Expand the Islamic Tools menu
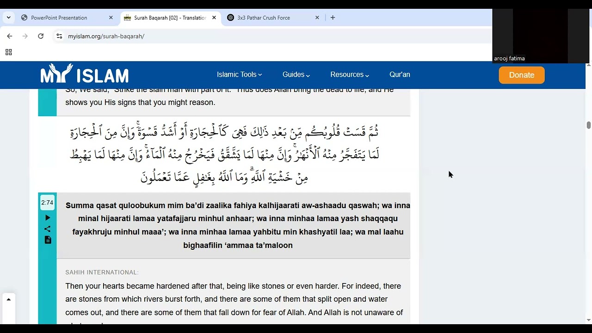This screenshot has width=592, height=333. click(x=239, y=74)
